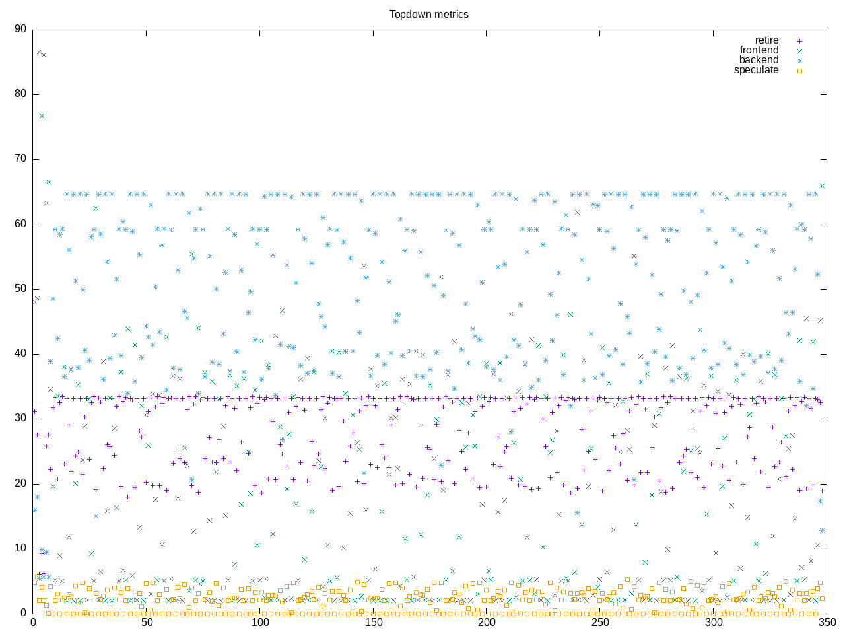Click the y-axis label 10
Image resolution: width=845 pixels, height=634 pixels.
pyautogui.click(x=20, y=548)
